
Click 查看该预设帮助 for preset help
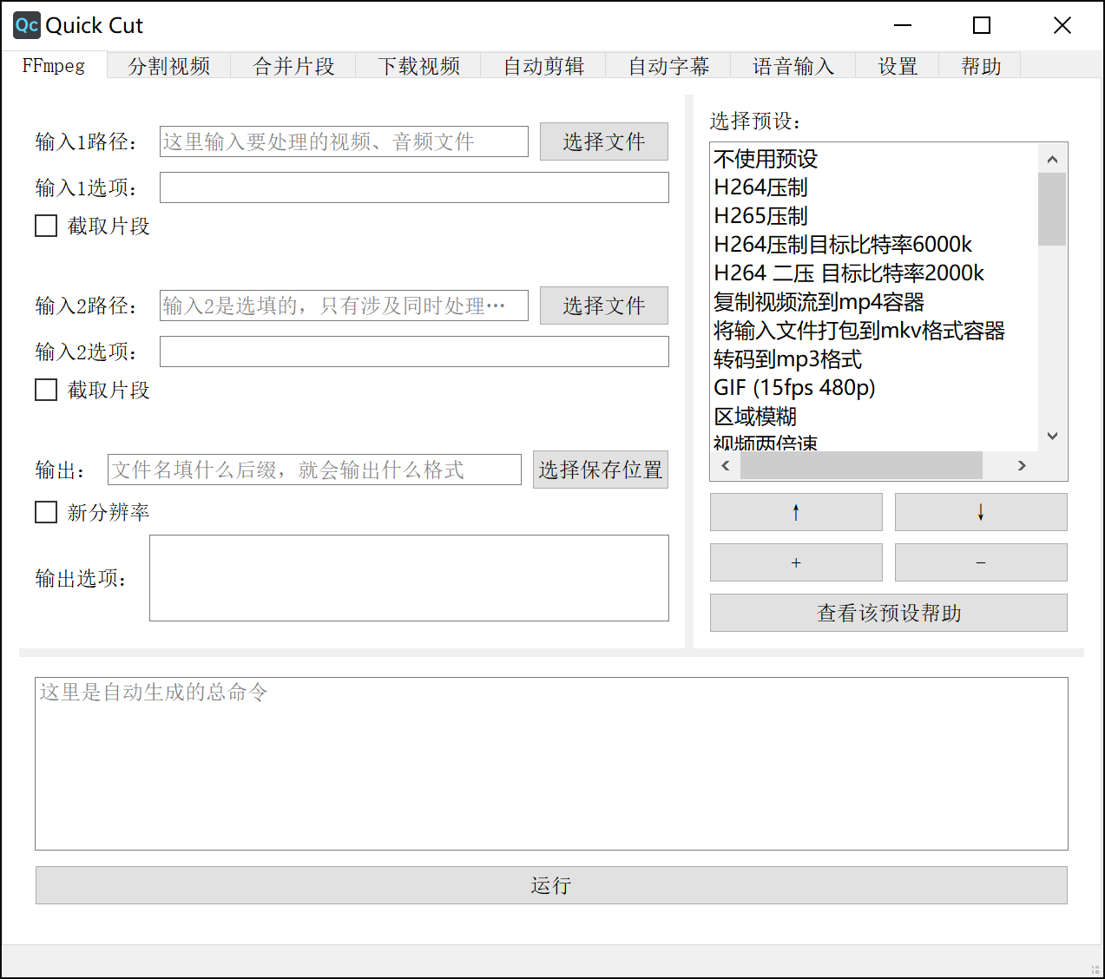[887, 613]
